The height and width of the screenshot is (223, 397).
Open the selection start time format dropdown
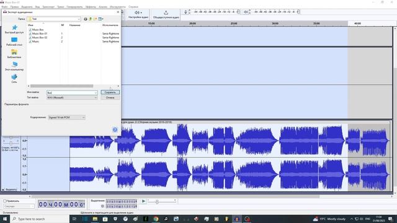pos(136,201)
